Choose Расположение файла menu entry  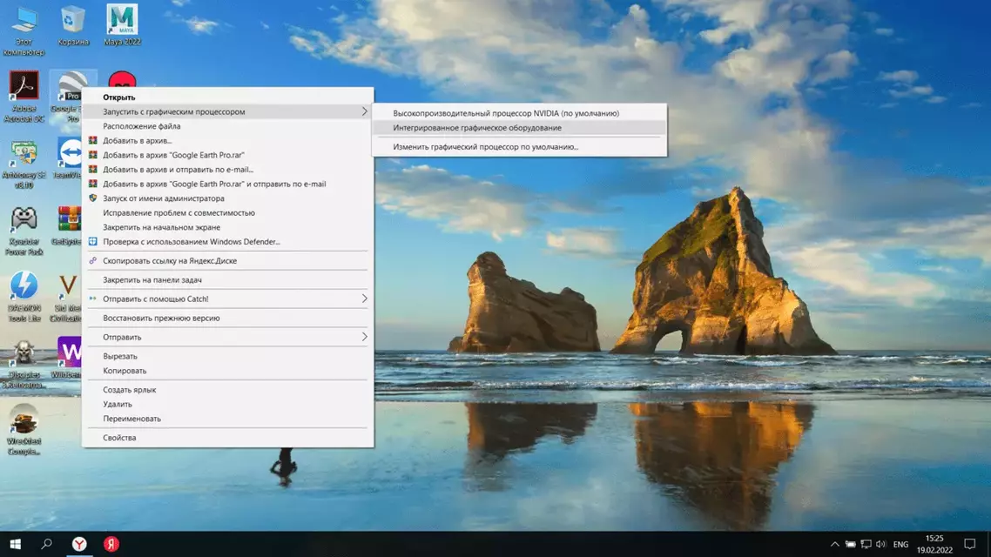(227, 126)
